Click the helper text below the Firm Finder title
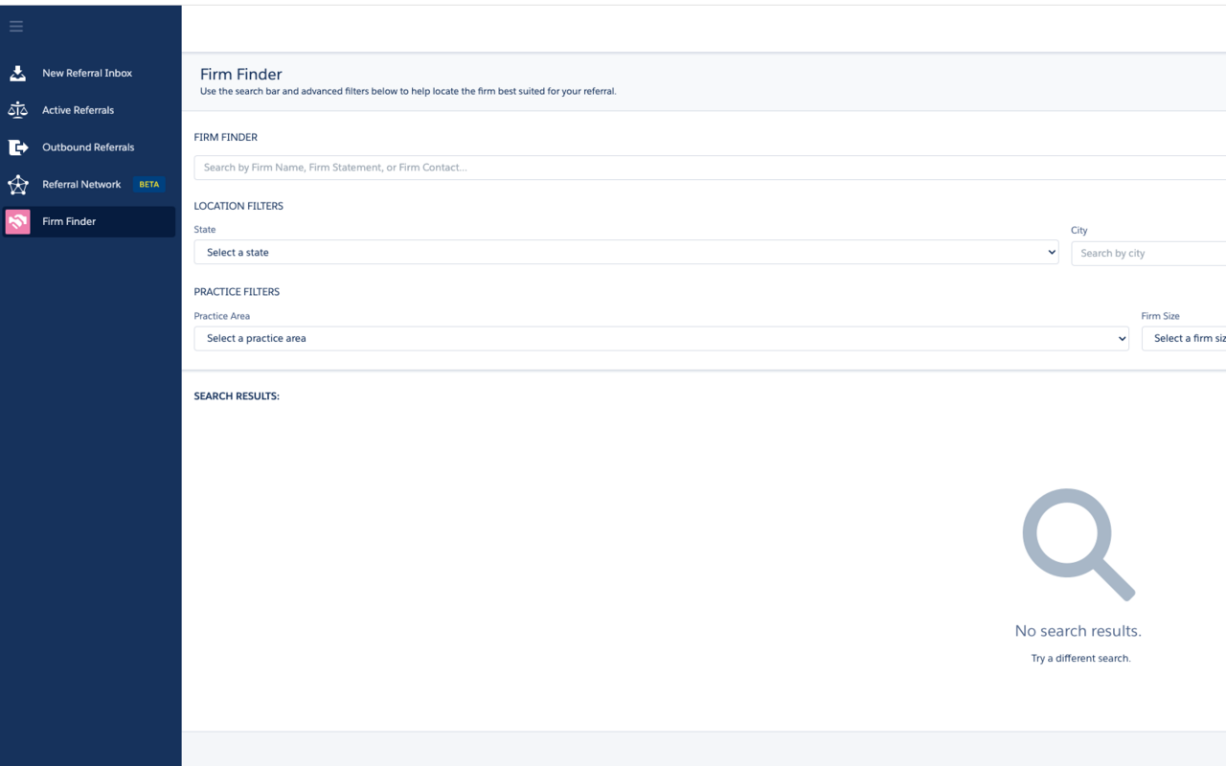The height and width of the screenshot is (766, 1226). (408, 92)
